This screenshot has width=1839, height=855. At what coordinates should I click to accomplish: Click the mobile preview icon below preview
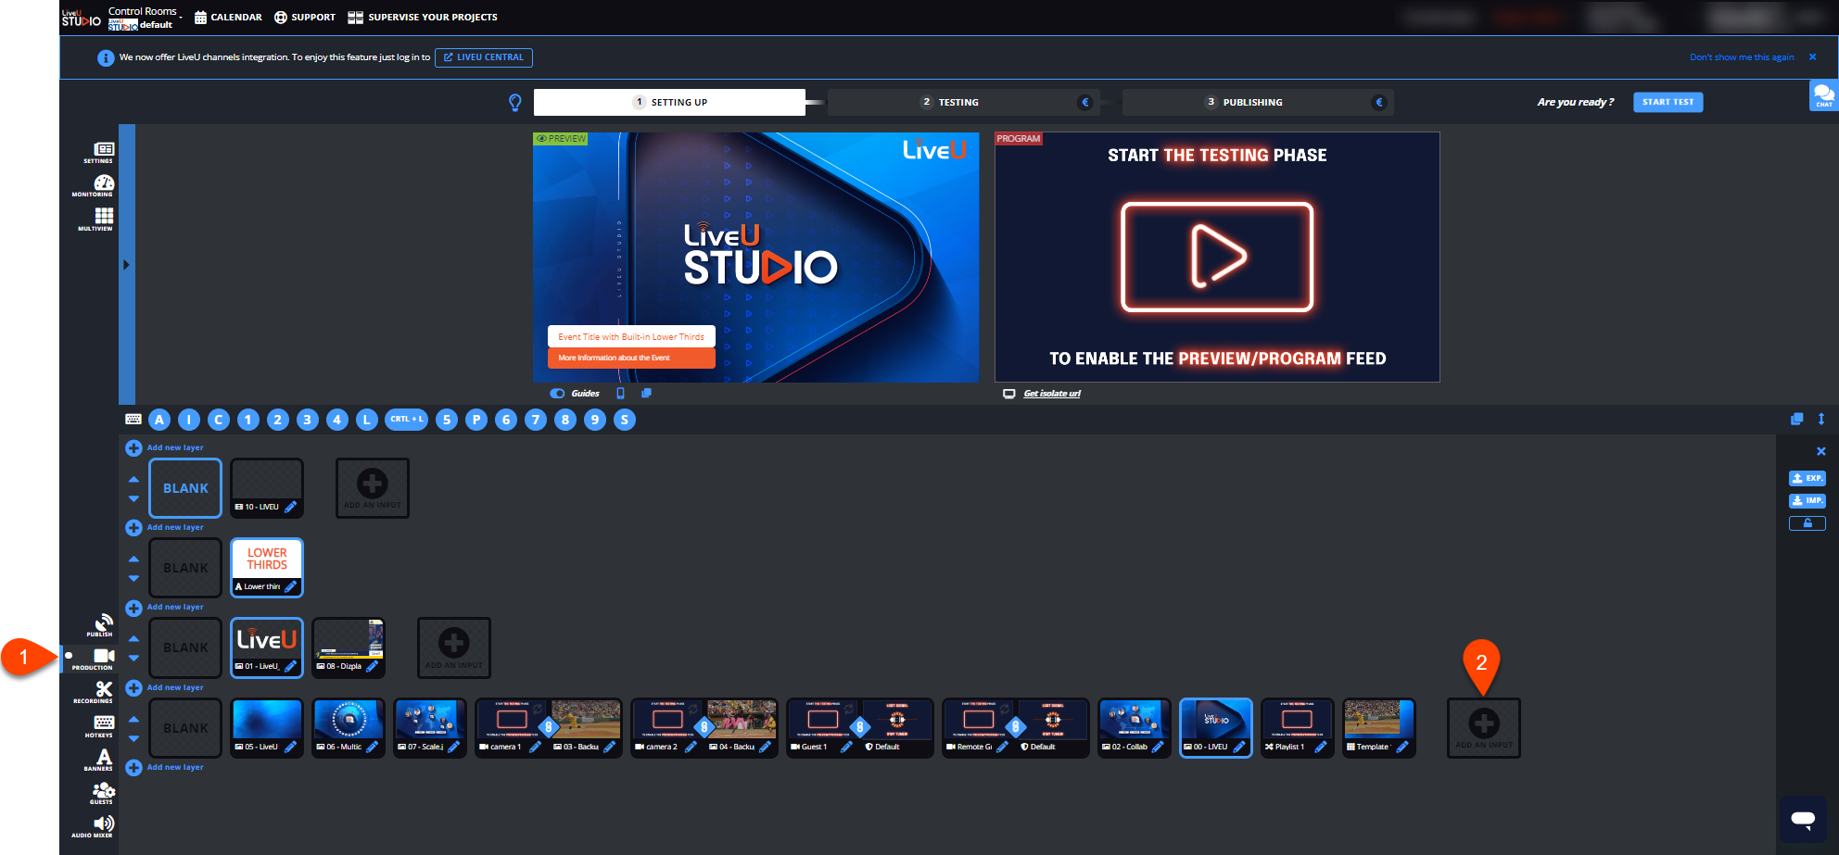click(620, 393)
